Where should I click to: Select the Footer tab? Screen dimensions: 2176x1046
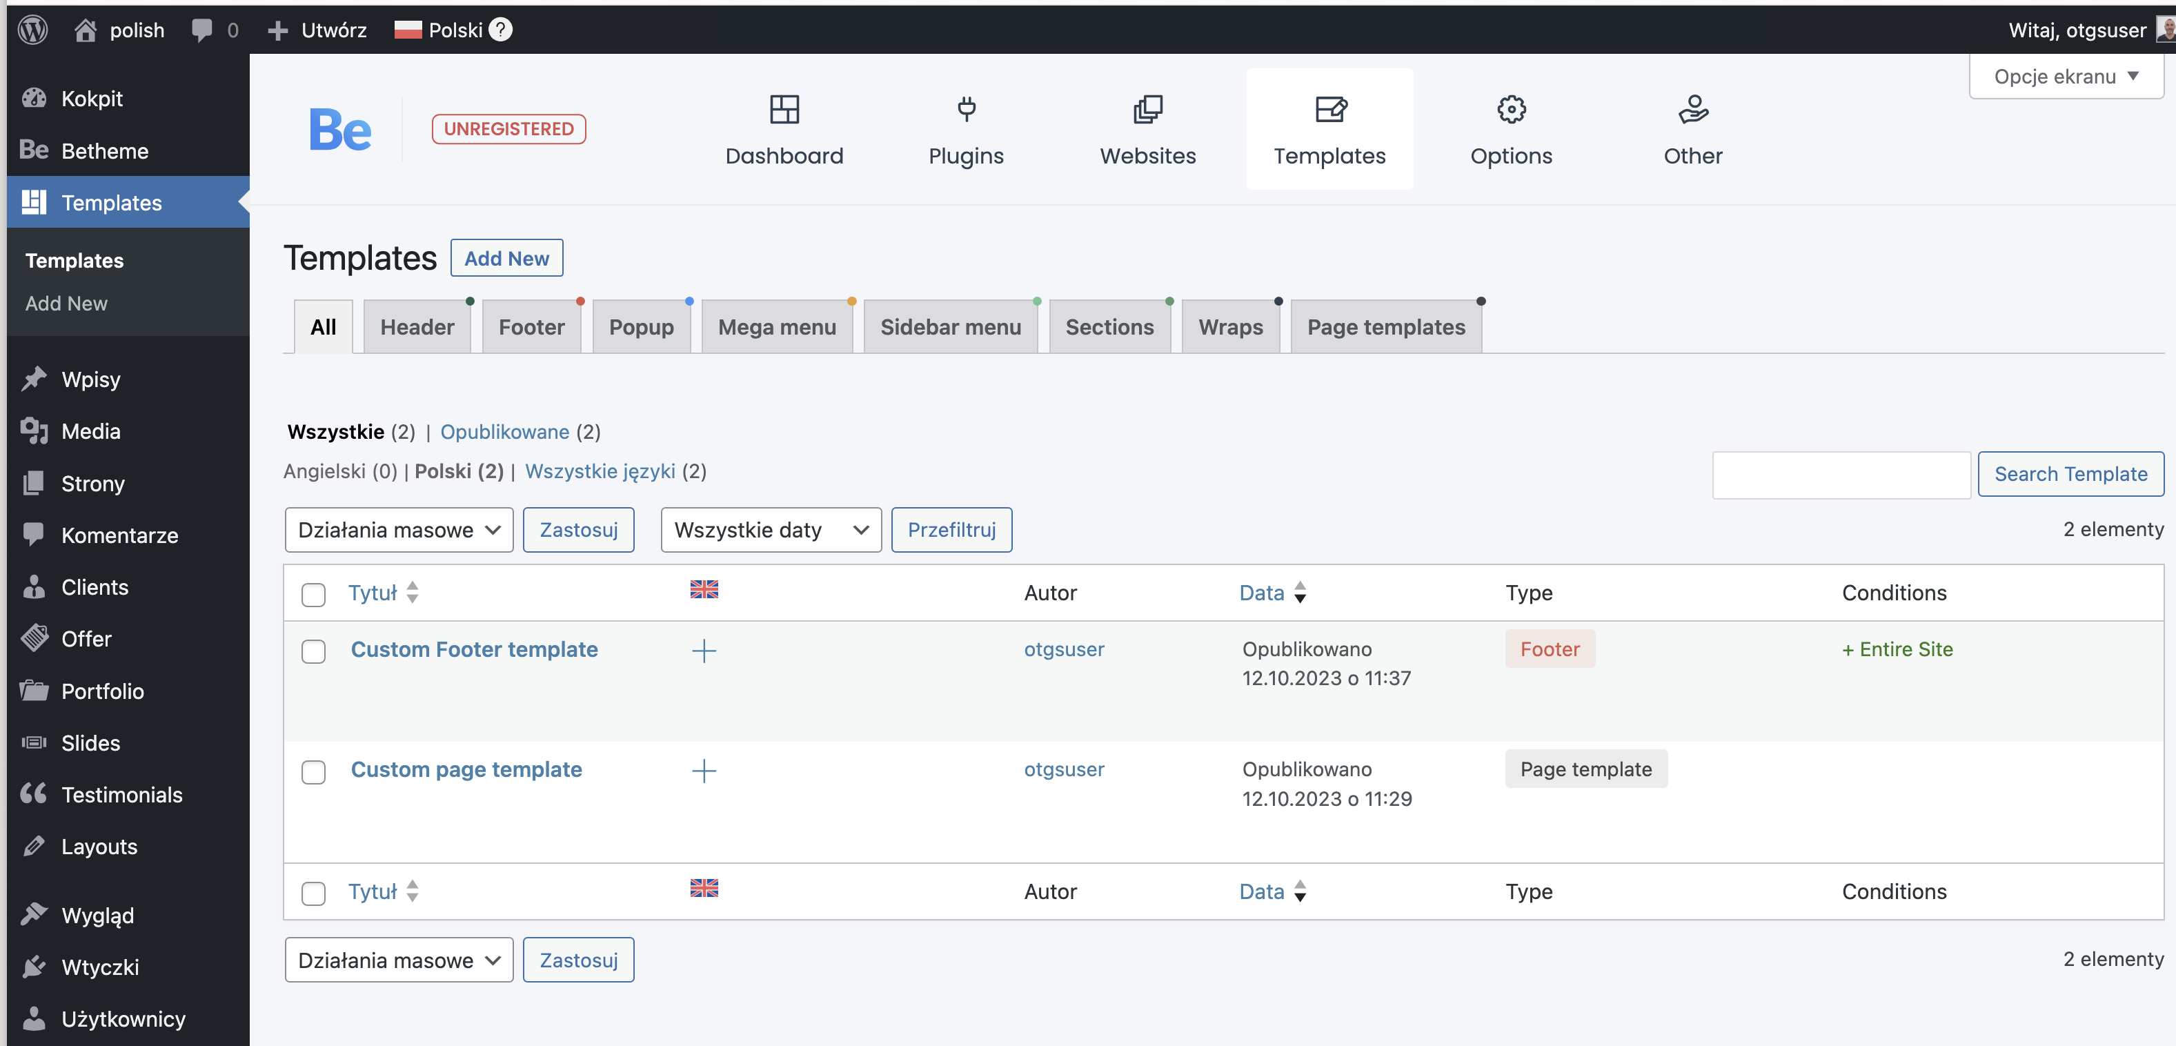(x=531, y=326)
